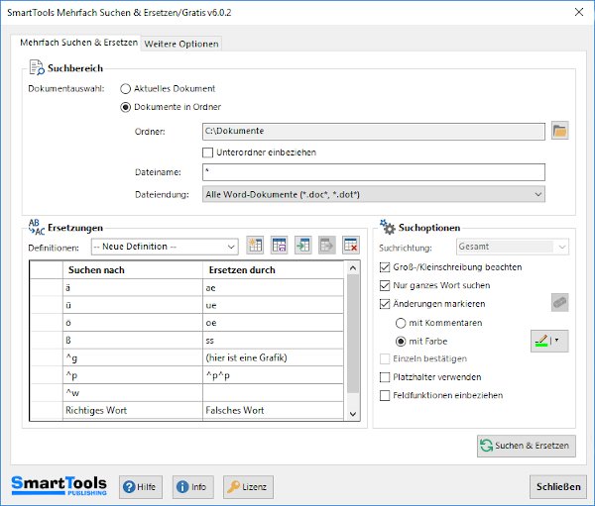Click the Lizenz key button
The height and width of the screenshot is (506, 595).
pos(248,486)
